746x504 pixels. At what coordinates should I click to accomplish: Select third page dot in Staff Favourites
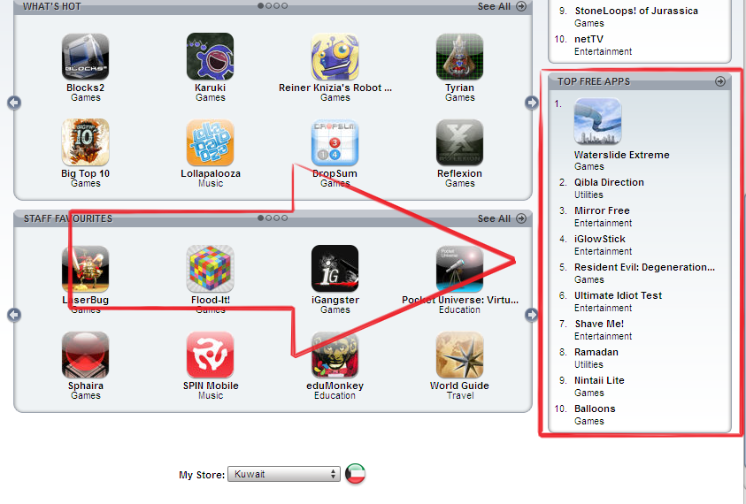pyautogui.click(x=276, y=218)
